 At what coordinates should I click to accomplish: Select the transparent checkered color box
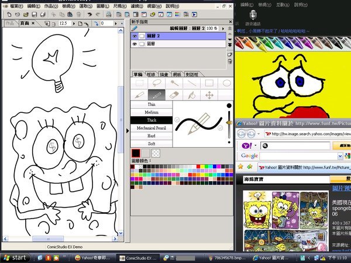[156, 153]
